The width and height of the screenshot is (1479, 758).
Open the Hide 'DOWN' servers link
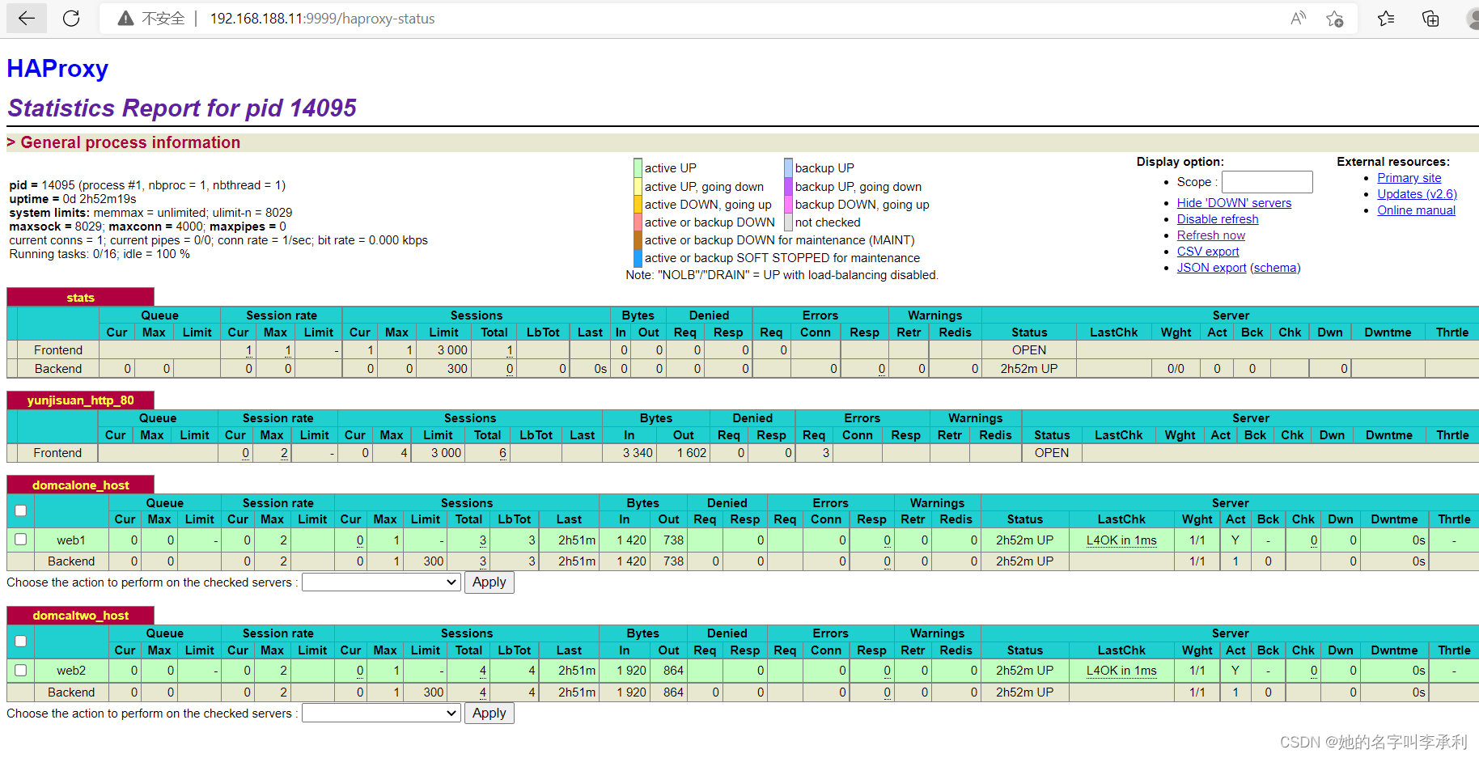point(1234,203)
